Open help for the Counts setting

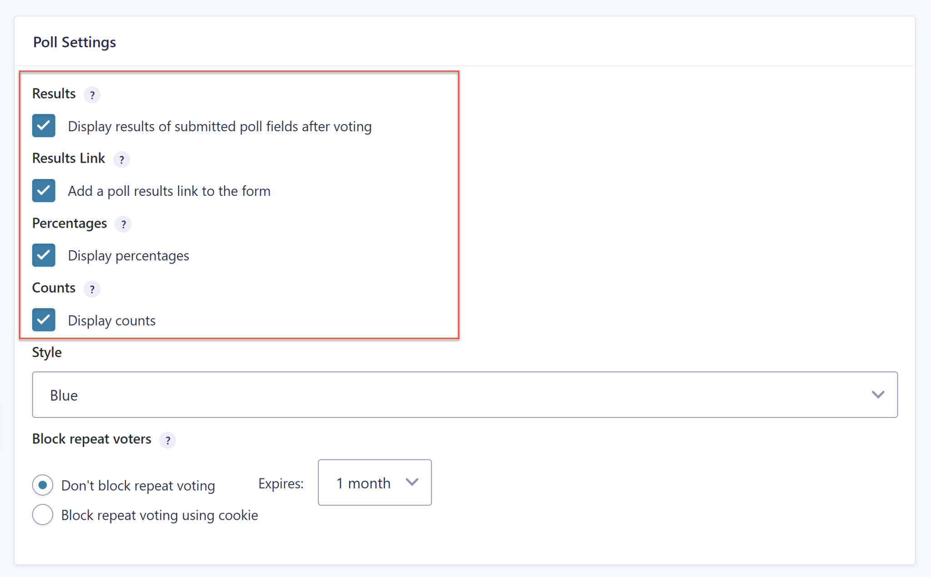point(92,289)
